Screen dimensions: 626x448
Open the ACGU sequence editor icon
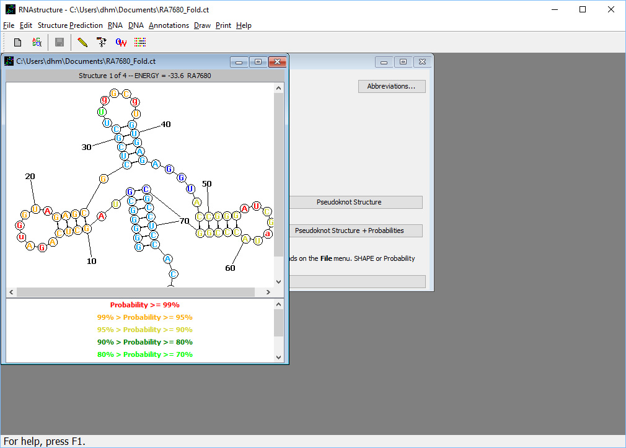click(37, 42)
